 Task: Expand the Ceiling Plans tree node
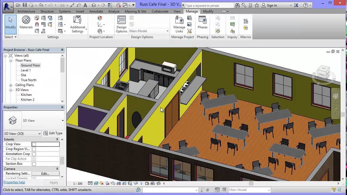[11, 85]
